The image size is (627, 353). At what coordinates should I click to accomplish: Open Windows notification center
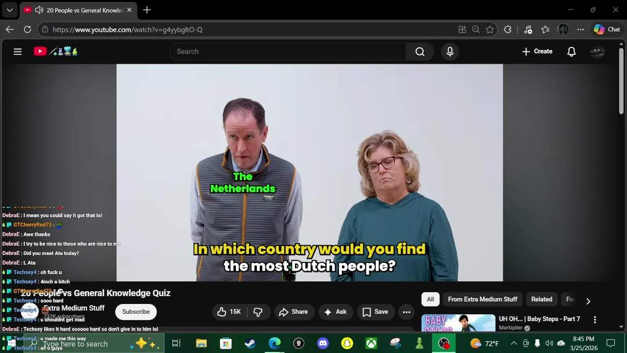click(x=611, y=343)
